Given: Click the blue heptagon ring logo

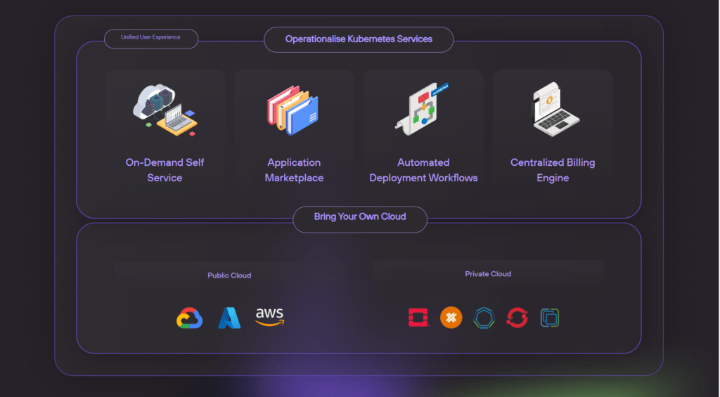Looking at the screenshot, I should pos(484,318).
